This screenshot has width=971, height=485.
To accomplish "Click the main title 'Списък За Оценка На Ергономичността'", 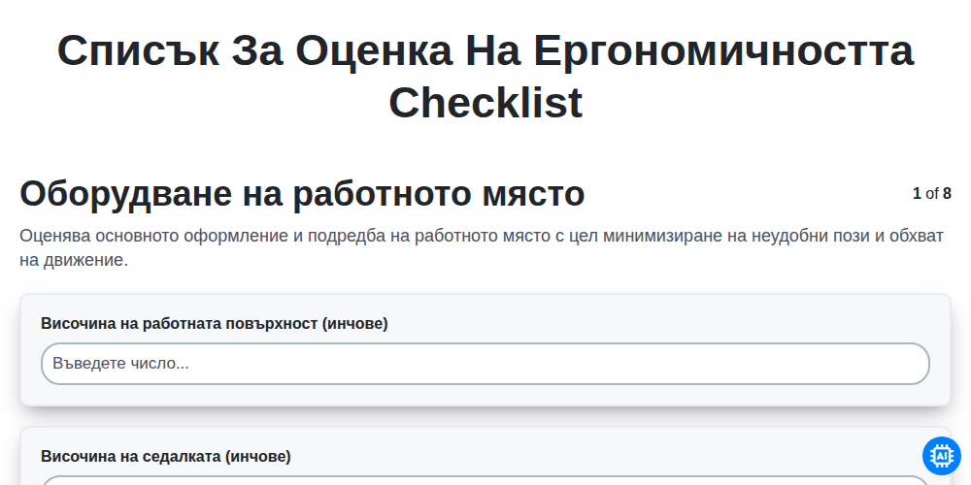I will 485,50.
